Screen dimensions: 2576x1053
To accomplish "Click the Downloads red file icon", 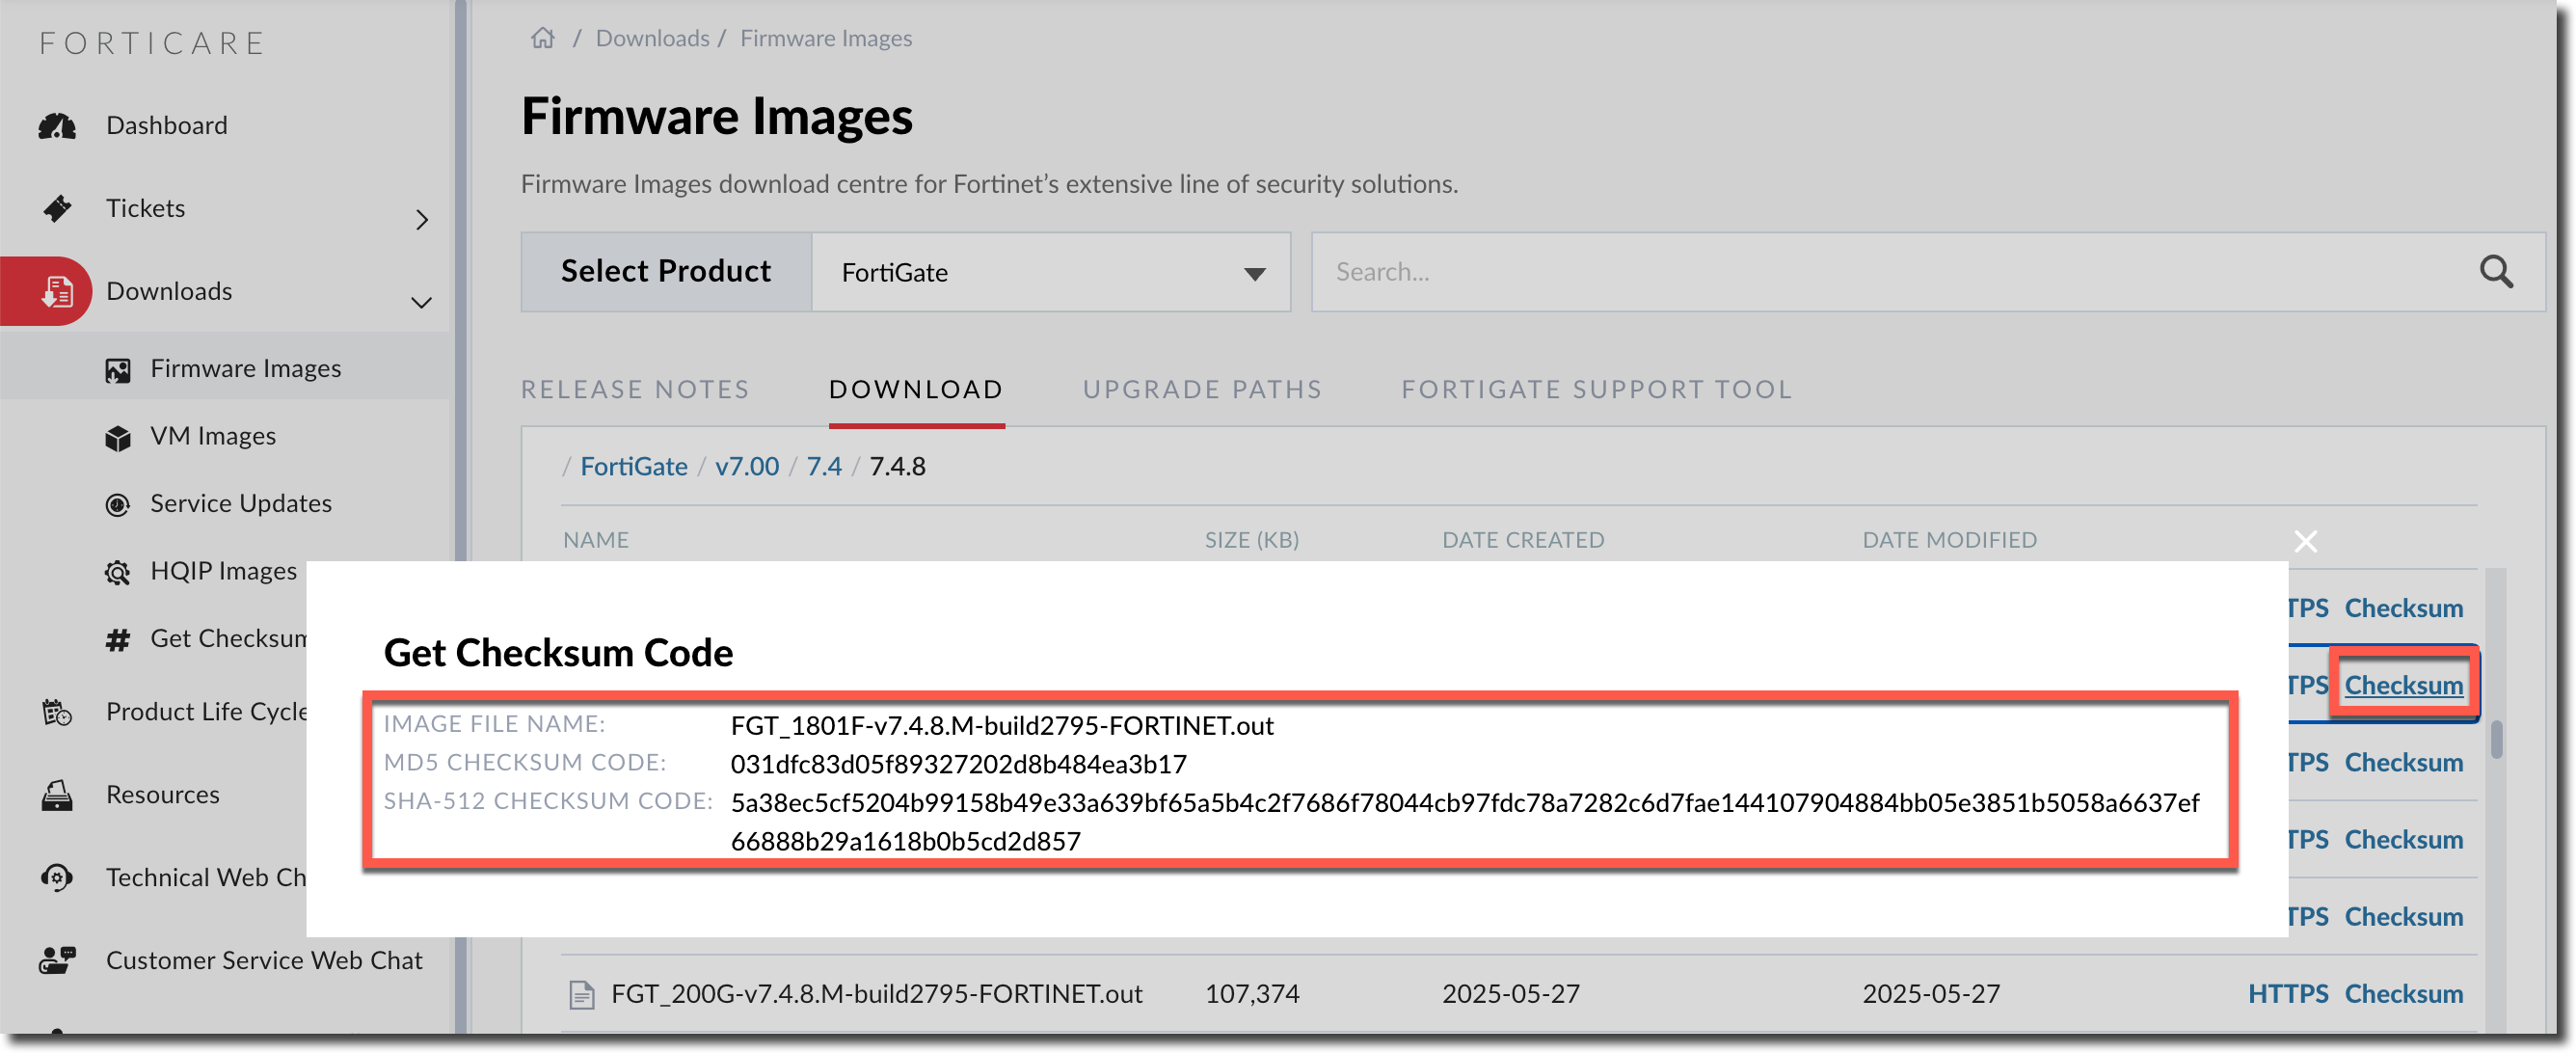I will [x=57, y=291].
